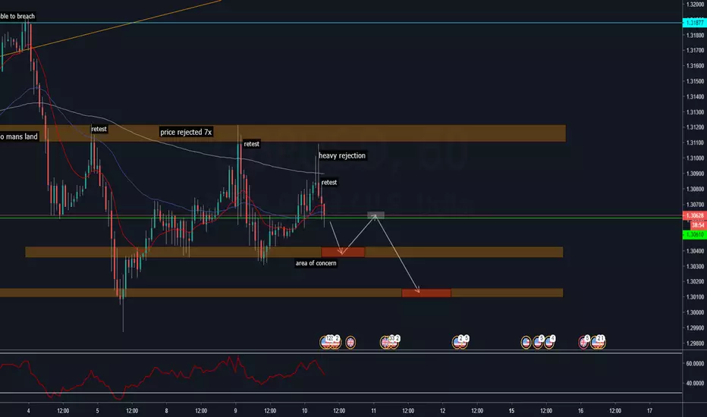
Task: Select the 'ble to breach' annotation
Action: click(x=17, y=16)
